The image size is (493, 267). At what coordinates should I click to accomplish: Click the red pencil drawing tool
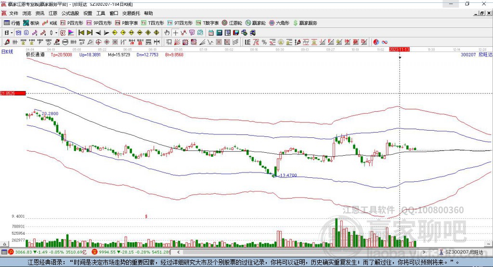7,42
